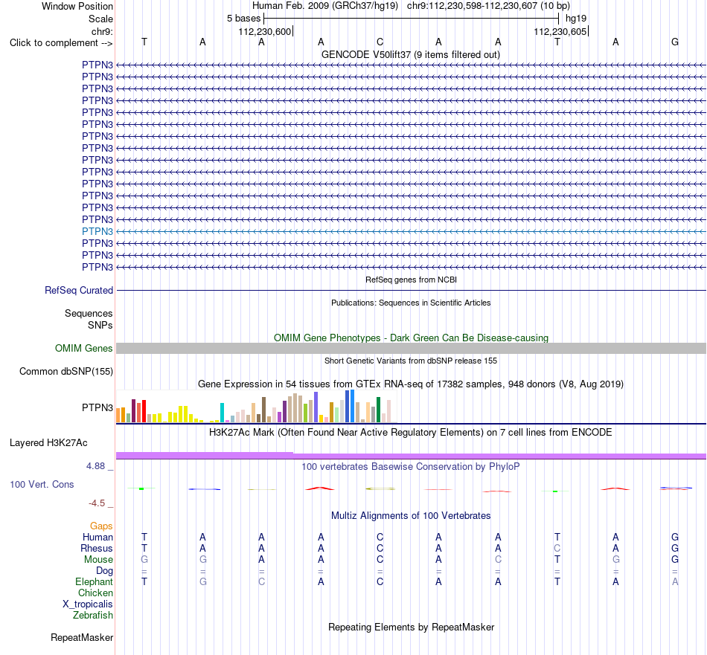The width and height of the screenshot is (707, 655).
Task: Open the RefSeq Curated track label
Action: 79,291
